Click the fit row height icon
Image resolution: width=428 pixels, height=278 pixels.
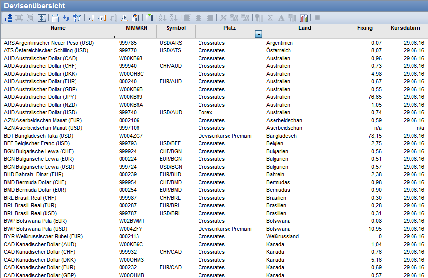pos(42,18)
